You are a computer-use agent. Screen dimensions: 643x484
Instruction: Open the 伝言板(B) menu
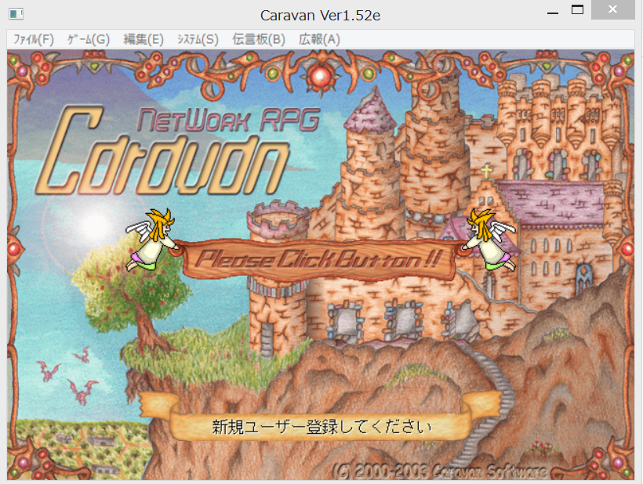(259, 39)
